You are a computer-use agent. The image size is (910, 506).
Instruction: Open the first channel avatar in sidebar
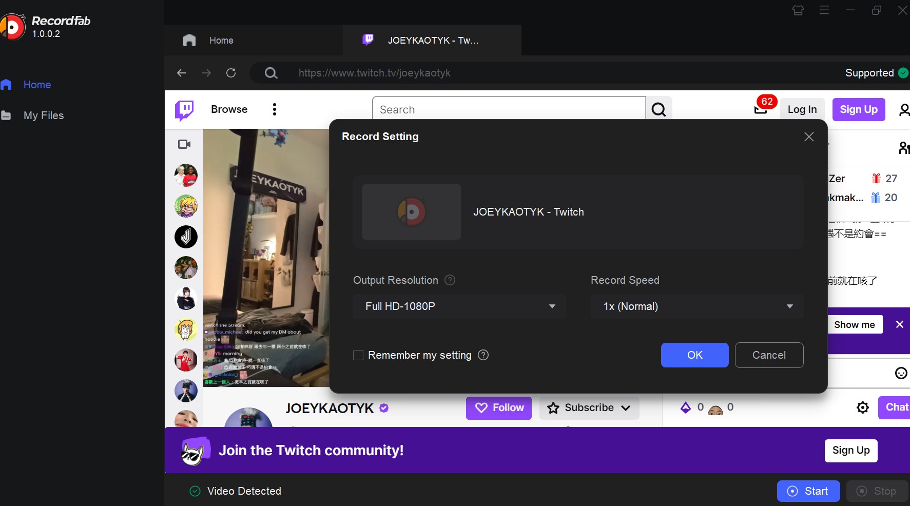tap(186, 176)
